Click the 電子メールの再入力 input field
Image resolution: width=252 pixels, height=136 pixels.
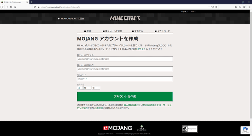[x=125, y=69]
